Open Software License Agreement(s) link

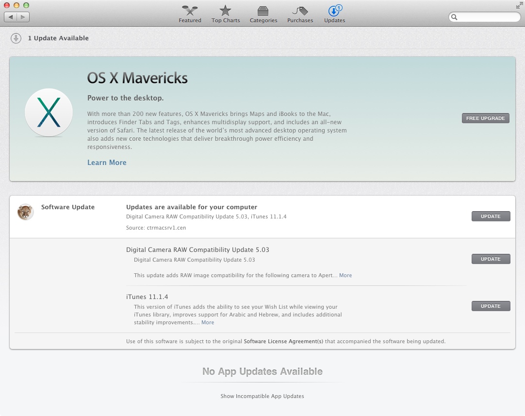tap(283, 341)
